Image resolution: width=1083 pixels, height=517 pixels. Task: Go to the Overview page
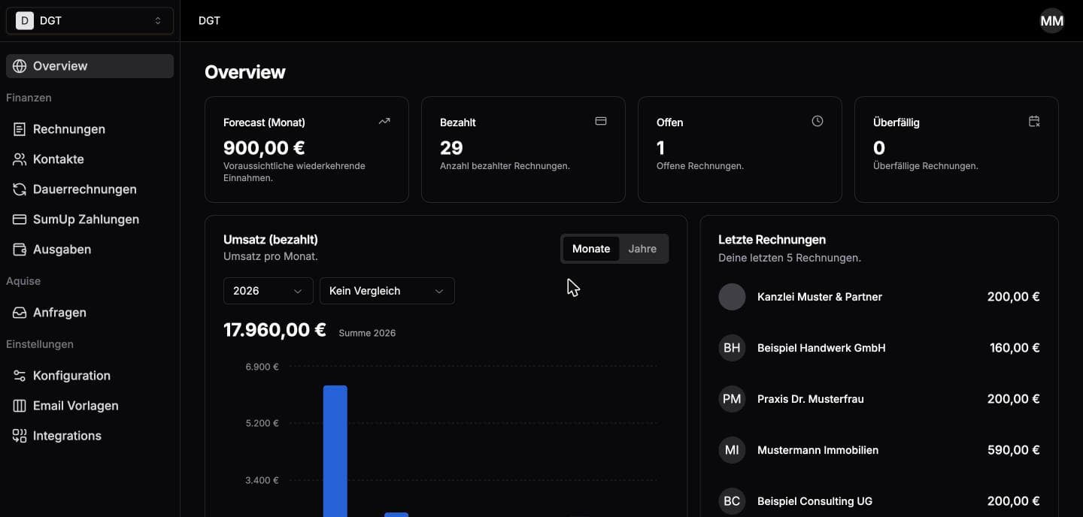(89, 66)
